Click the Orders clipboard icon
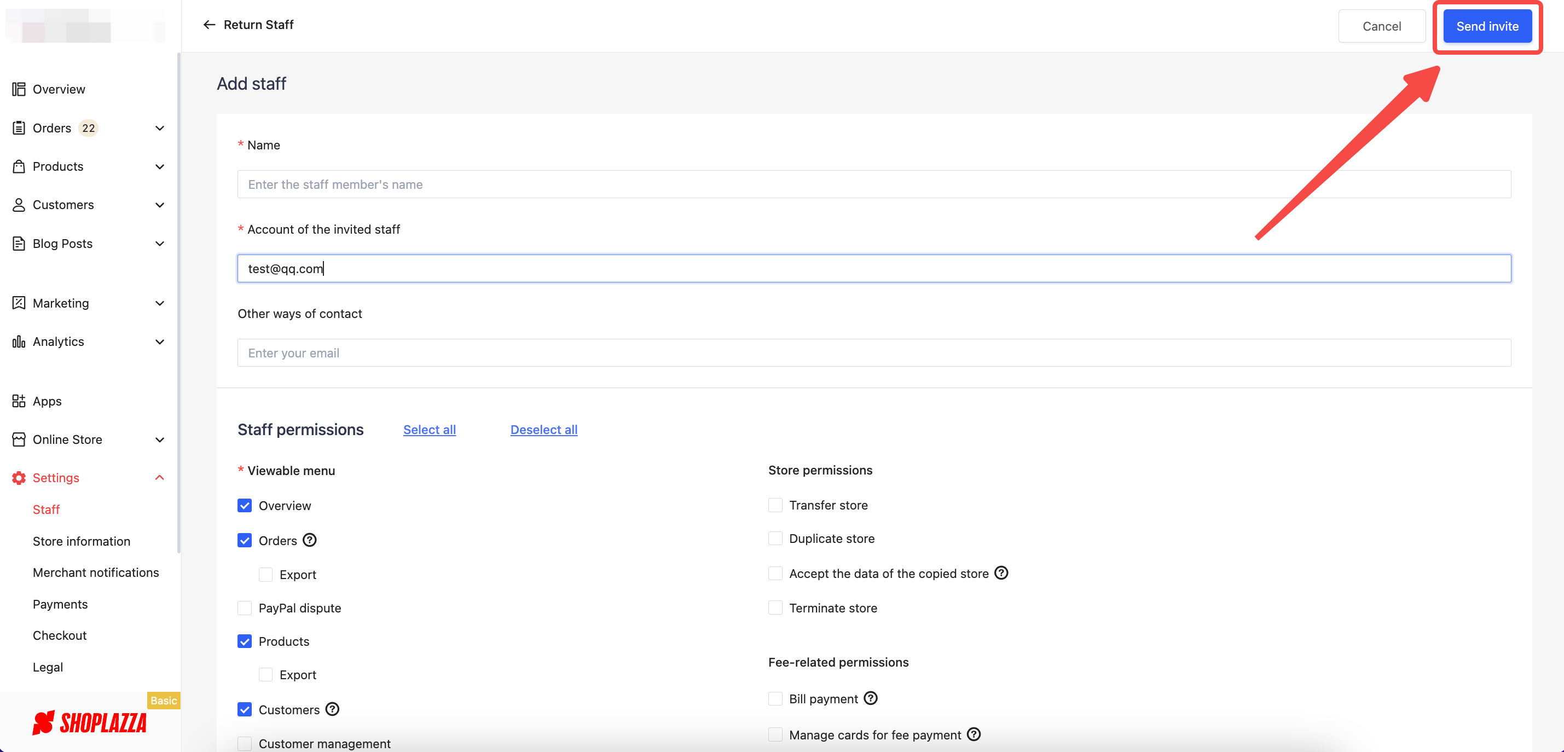Image resolution: width=1564 pixels, height=752 pixels. coord(19,128)
